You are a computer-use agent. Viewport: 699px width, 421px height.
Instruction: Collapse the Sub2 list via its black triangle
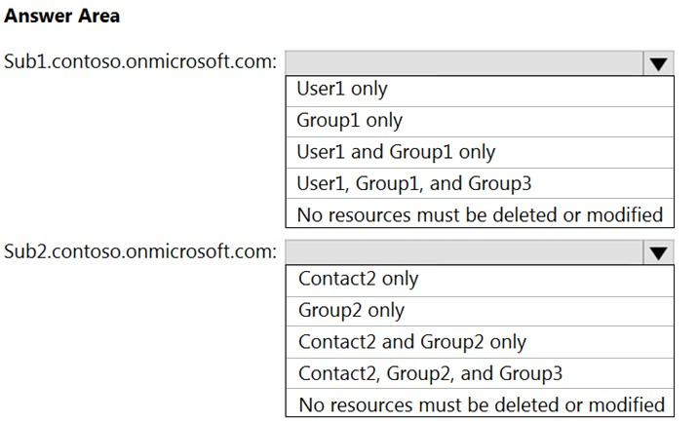click(658, 252)
